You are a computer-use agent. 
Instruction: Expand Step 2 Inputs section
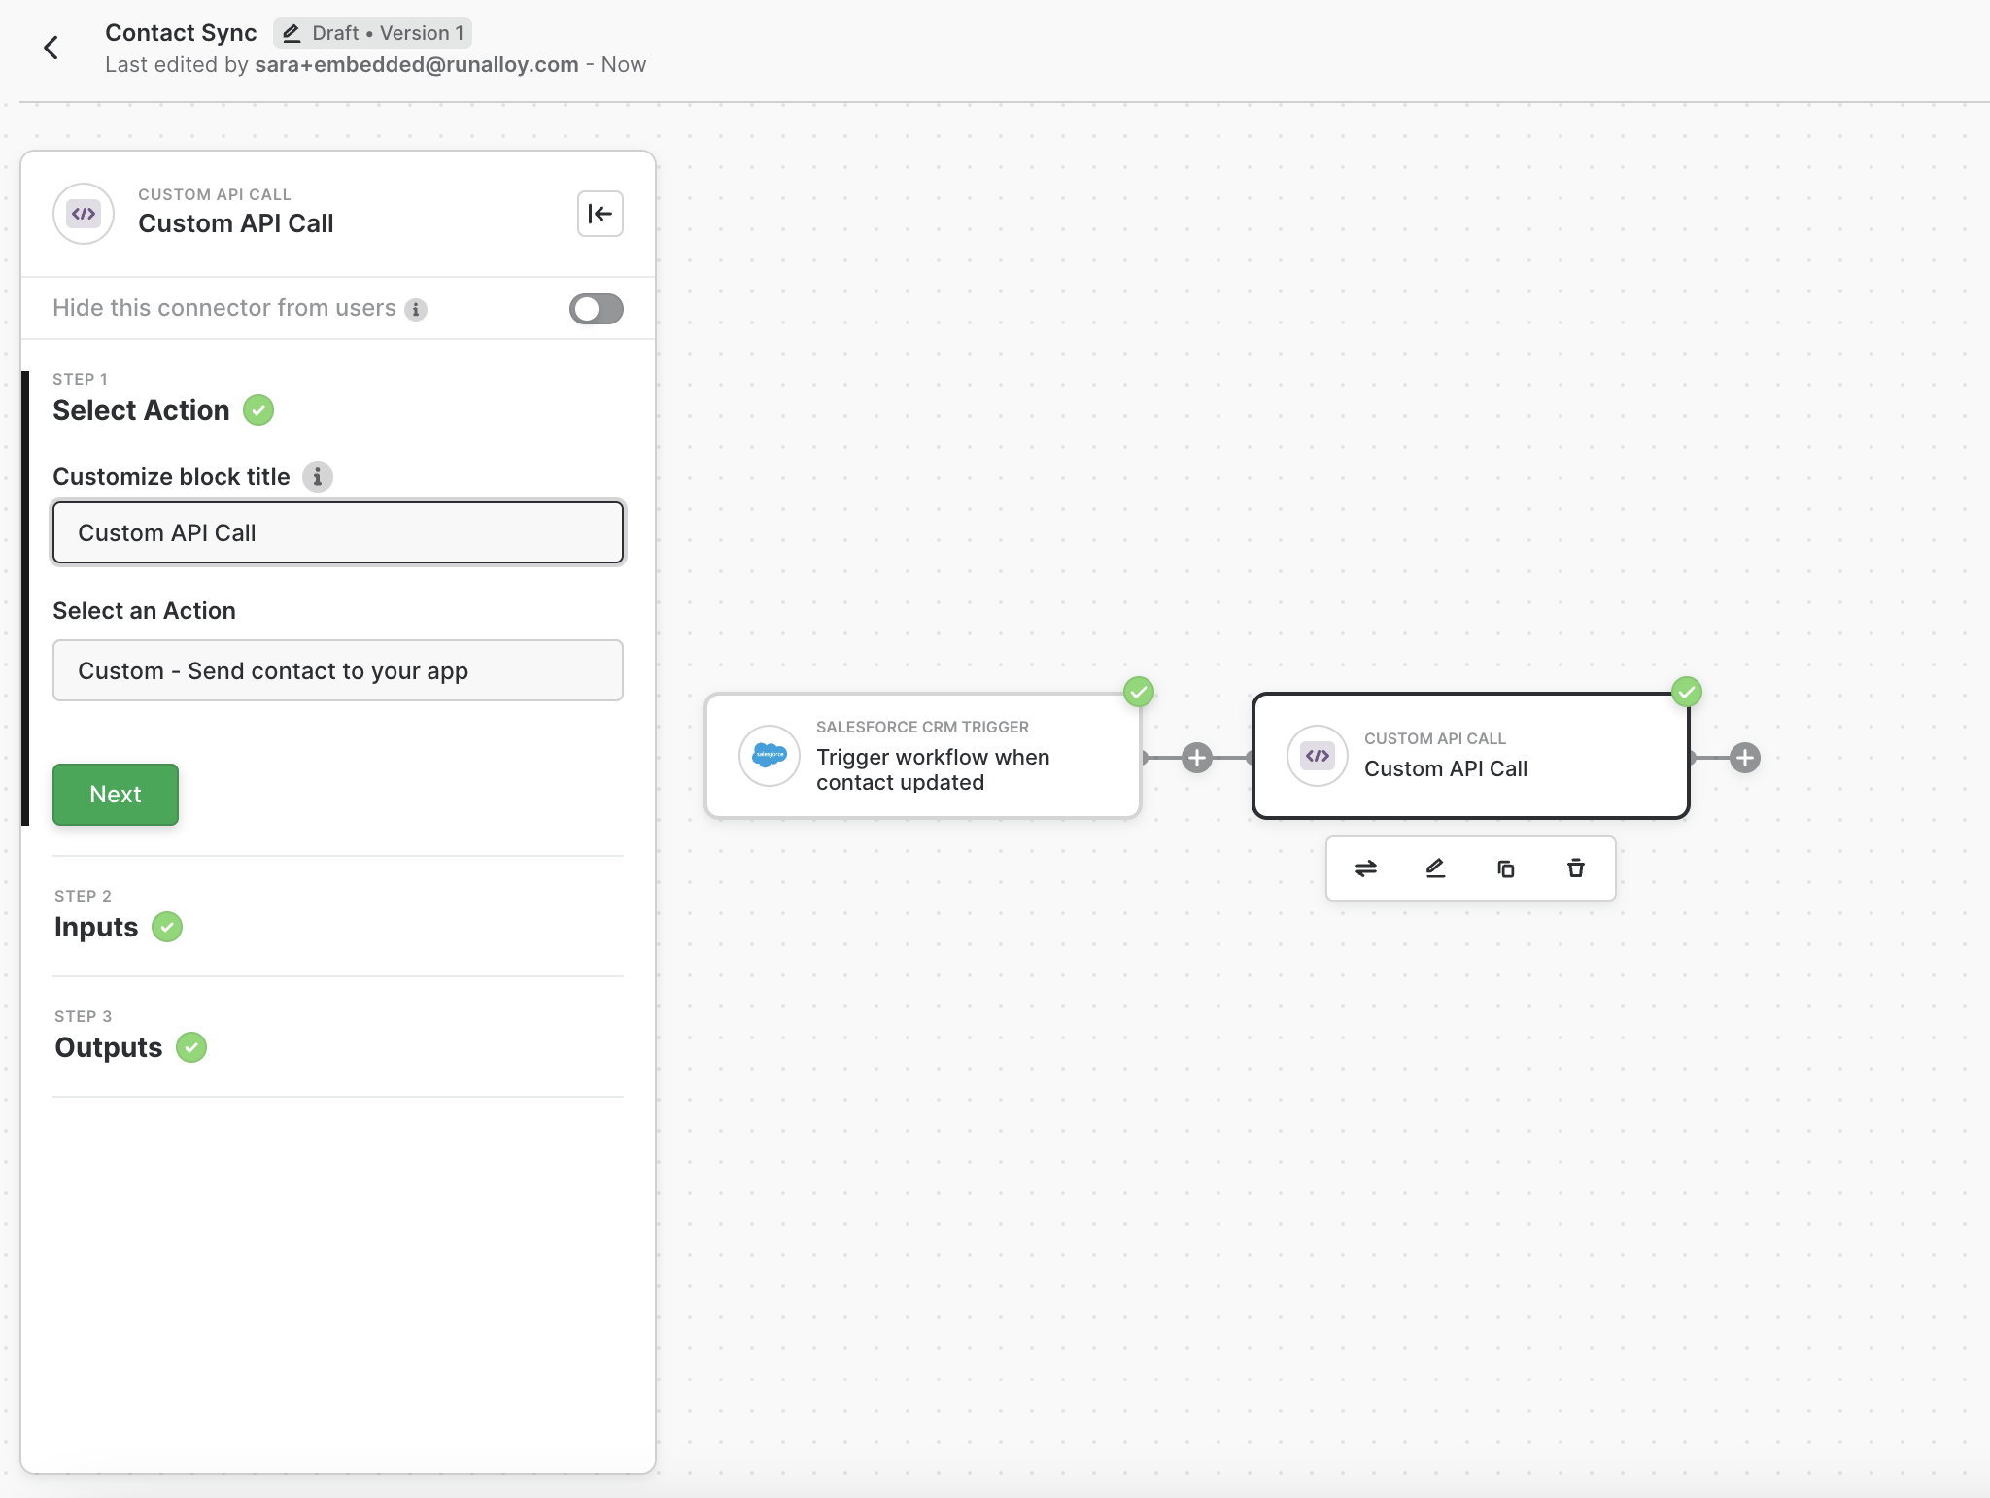[97, 927]
